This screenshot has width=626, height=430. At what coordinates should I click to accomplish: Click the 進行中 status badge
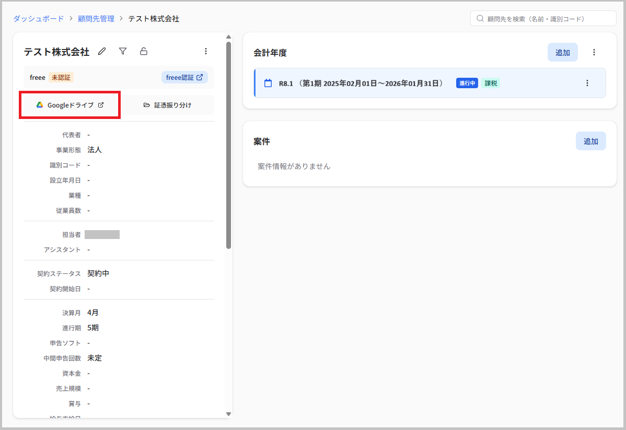coord(467,83)
